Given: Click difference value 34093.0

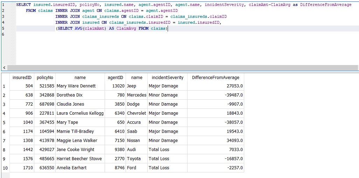Looking at the screenshot, I should pyautogui.click(x=216, y=141).
